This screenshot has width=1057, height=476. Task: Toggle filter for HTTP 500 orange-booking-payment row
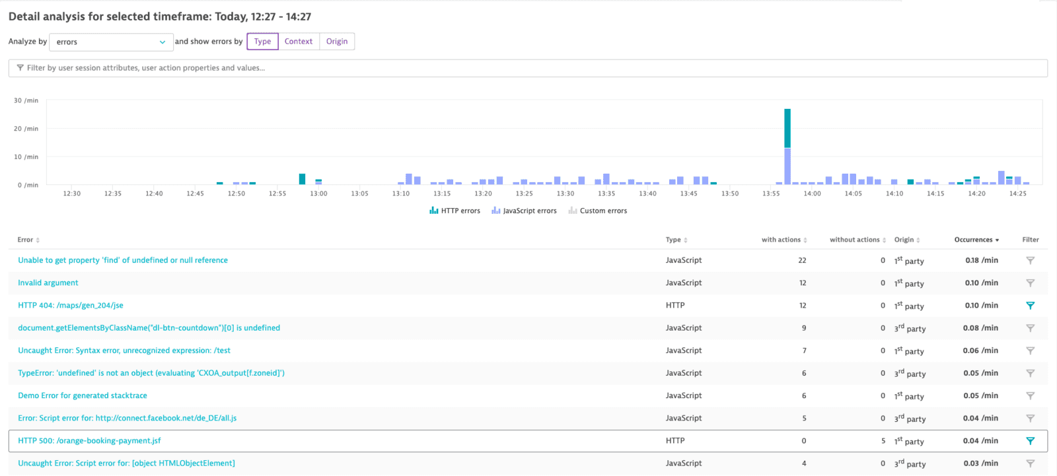pyautogui.click(x=1030, y=441)
